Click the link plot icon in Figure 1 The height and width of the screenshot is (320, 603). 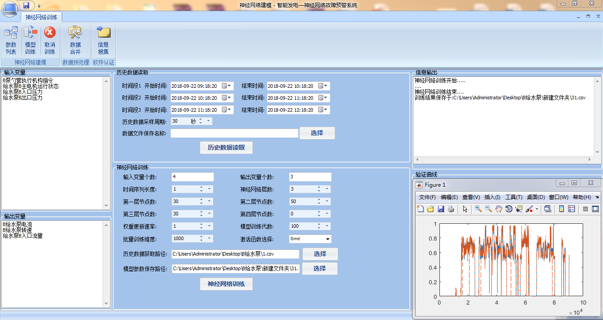tap(547, 209)
